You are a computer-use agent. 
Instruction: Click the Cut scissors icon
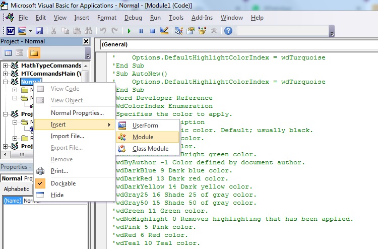point(53,31)
